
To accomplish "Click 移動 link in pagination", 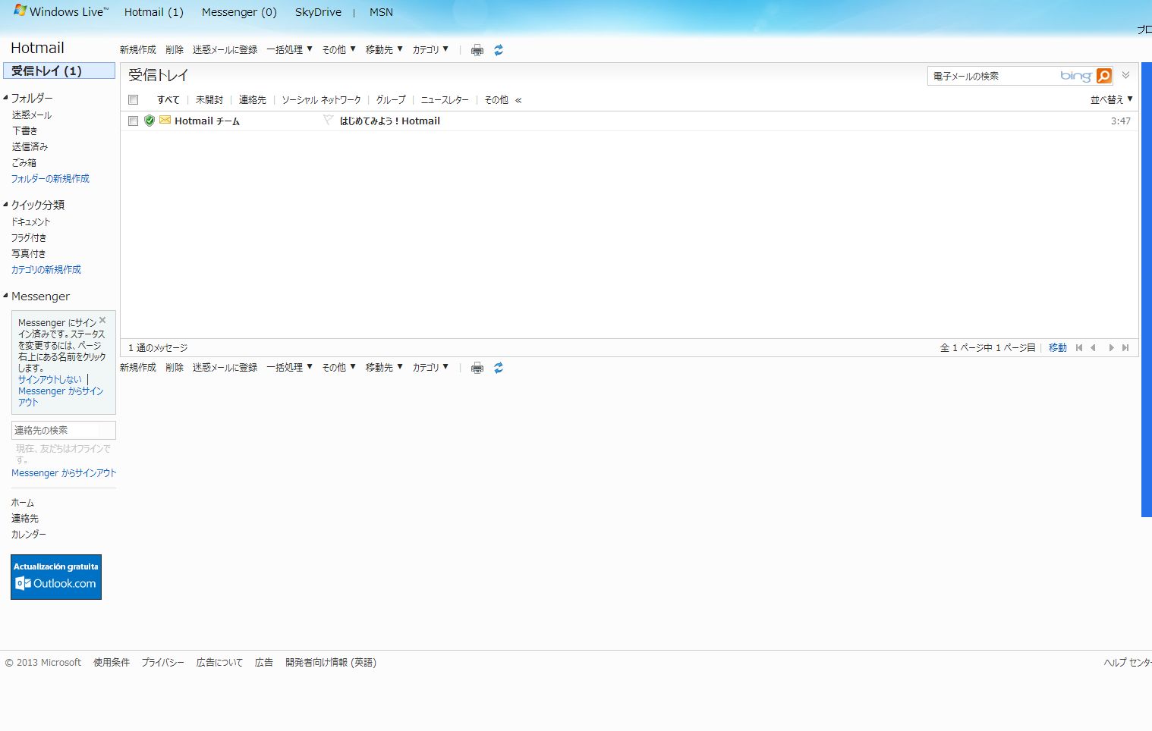I will [1058, 347].
